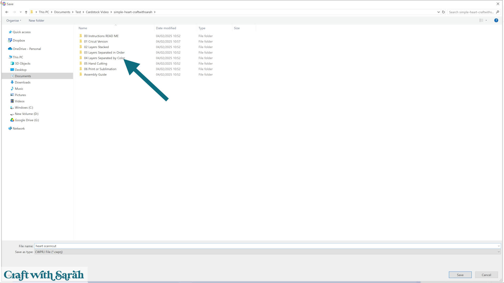This screenshot has width=504, height=283.
Task: Open the Help question mark icon
Action: pyautogui.click(x=496, y=20)
